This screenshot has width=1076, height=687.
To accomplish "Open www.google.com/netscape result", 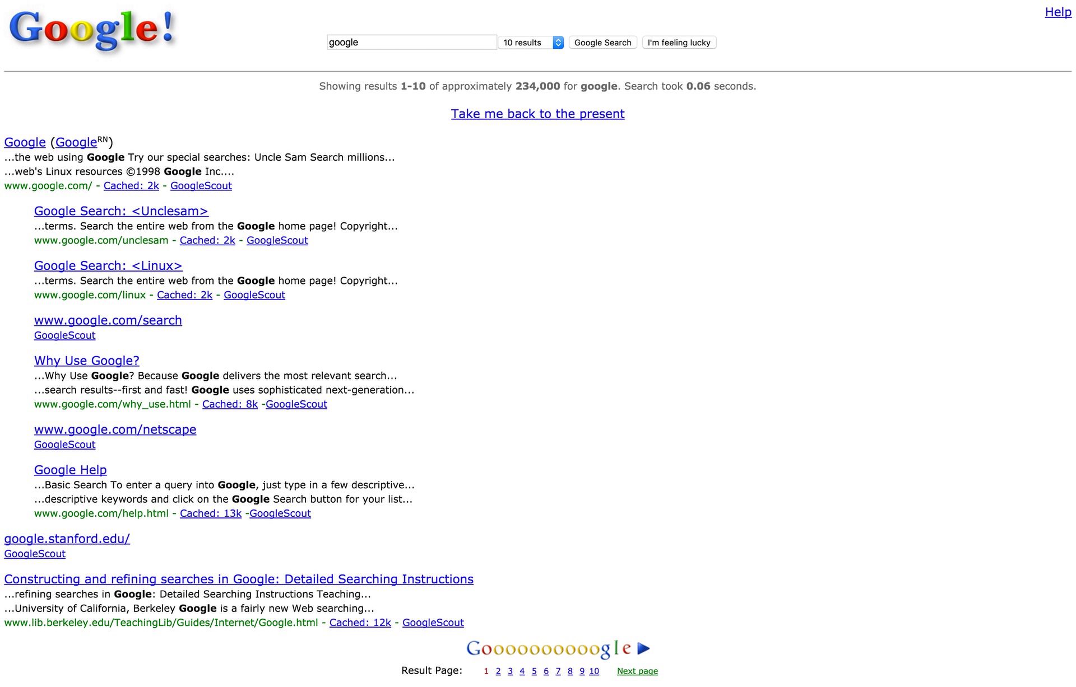I will point(115,429).
